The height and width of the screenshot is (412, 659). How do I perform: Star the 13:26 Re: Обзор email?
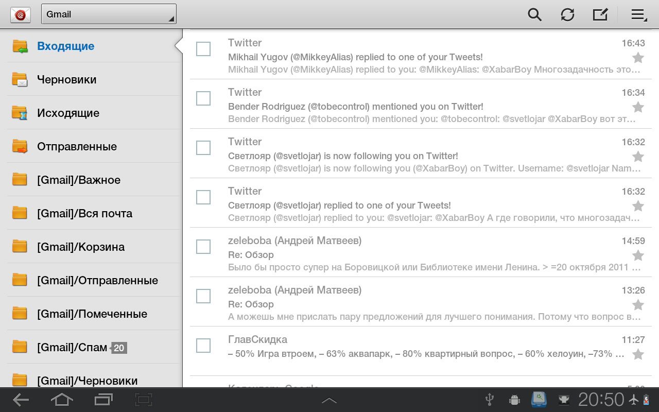(638, 304)
